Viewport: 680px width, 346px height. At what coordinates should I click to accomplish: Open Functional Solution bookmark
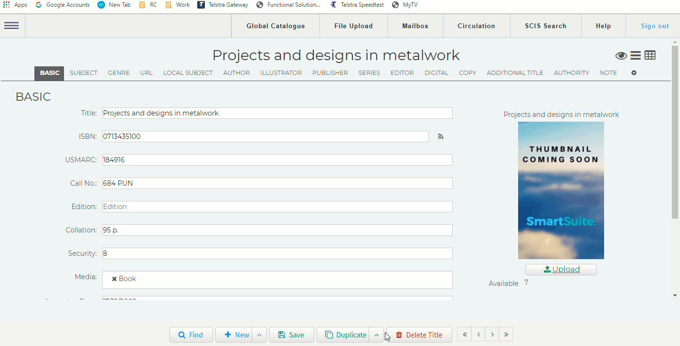pyautogui.click(x=288, y=5)
